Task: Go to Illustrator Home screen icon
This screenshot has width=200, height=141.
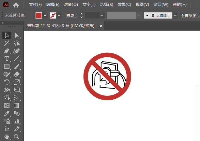Action: pyautogui.click(x=16, y=5)
